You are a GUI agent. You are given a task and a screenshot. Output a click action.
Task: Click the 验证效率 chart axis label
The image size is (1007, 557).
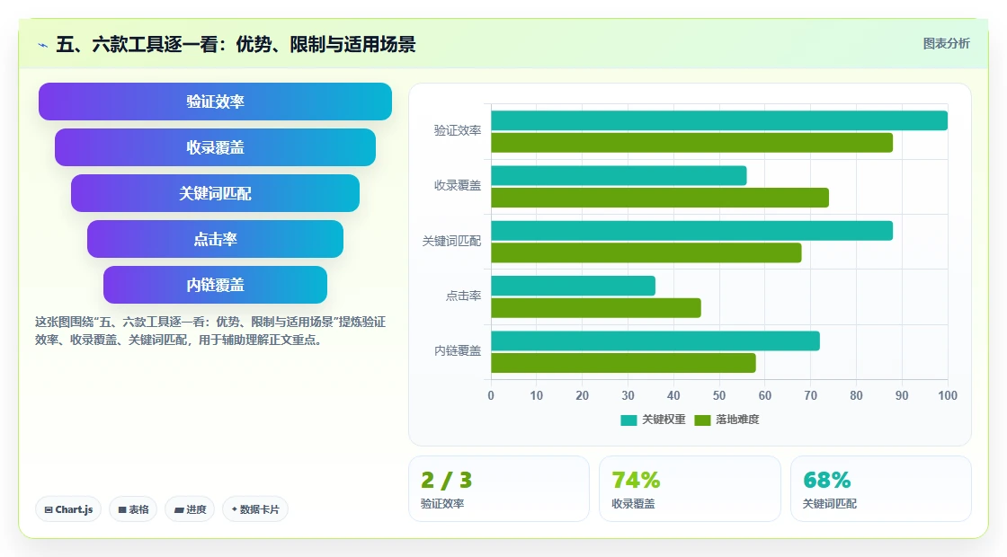coord(458,131)
